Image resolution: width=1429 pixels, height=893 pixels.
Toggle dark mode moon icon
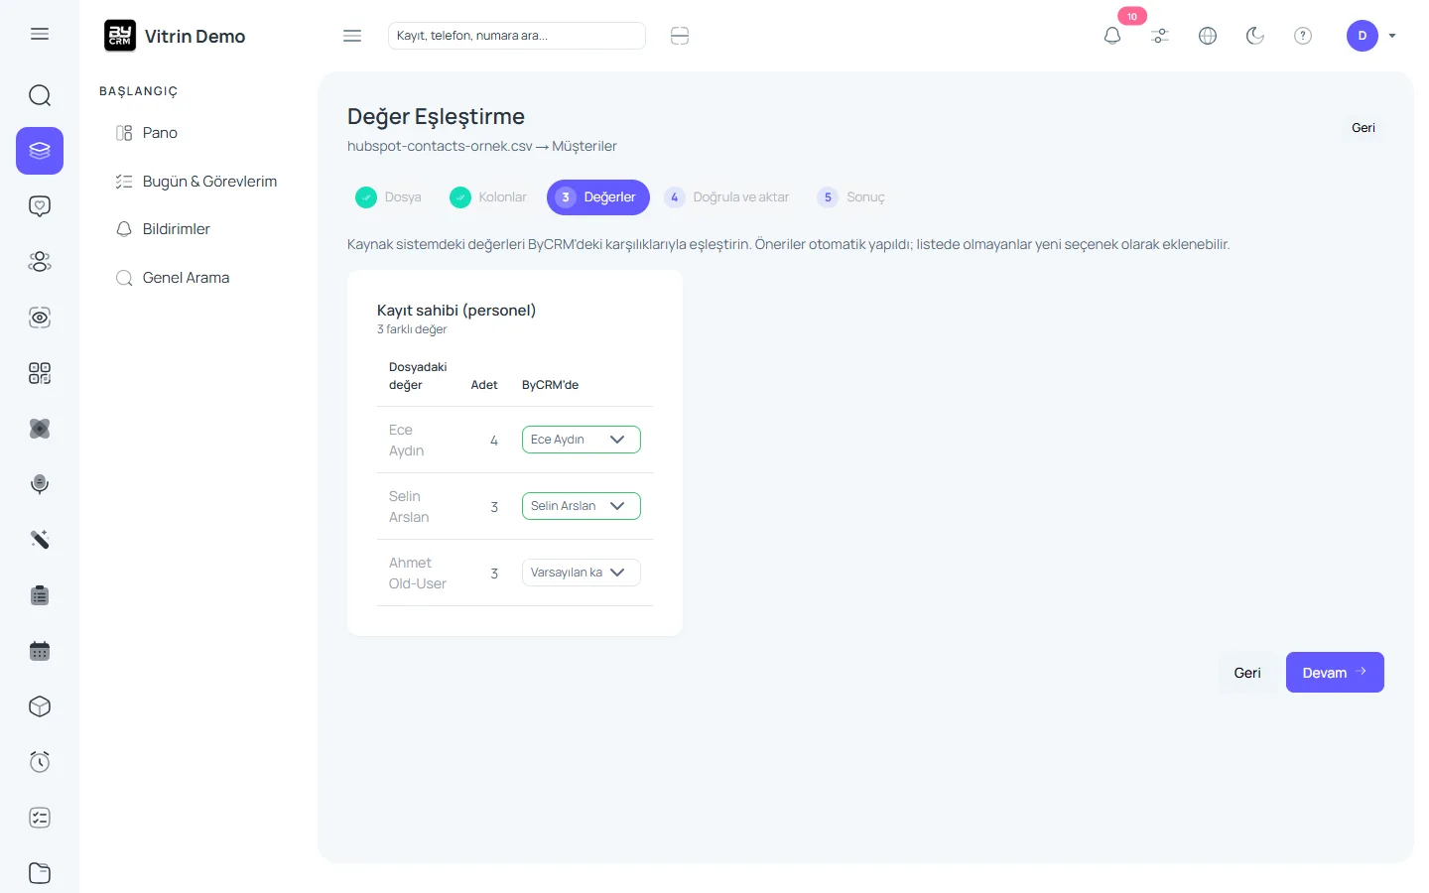point(1255,36)
